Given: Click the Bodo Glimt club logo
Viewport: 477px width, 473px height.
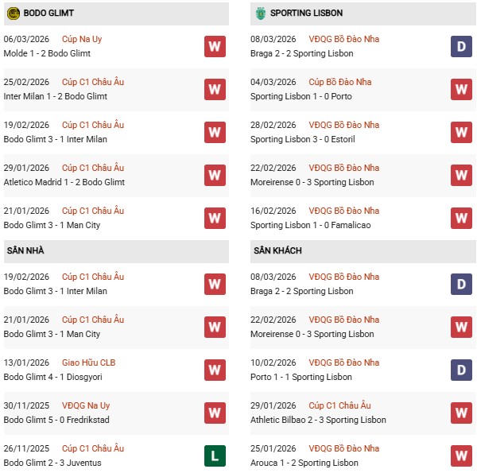Looking at the screenshot, I should click(13, 13).
